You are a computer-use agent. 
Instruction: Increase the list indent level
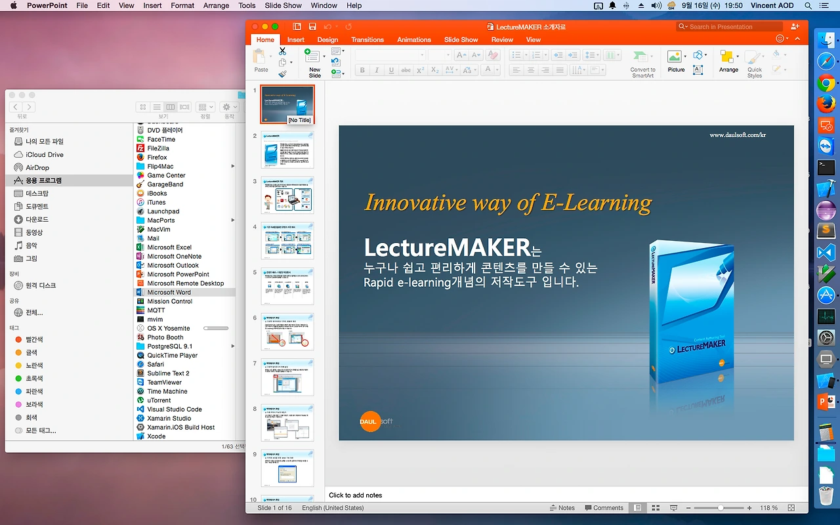tap(573, 56)
